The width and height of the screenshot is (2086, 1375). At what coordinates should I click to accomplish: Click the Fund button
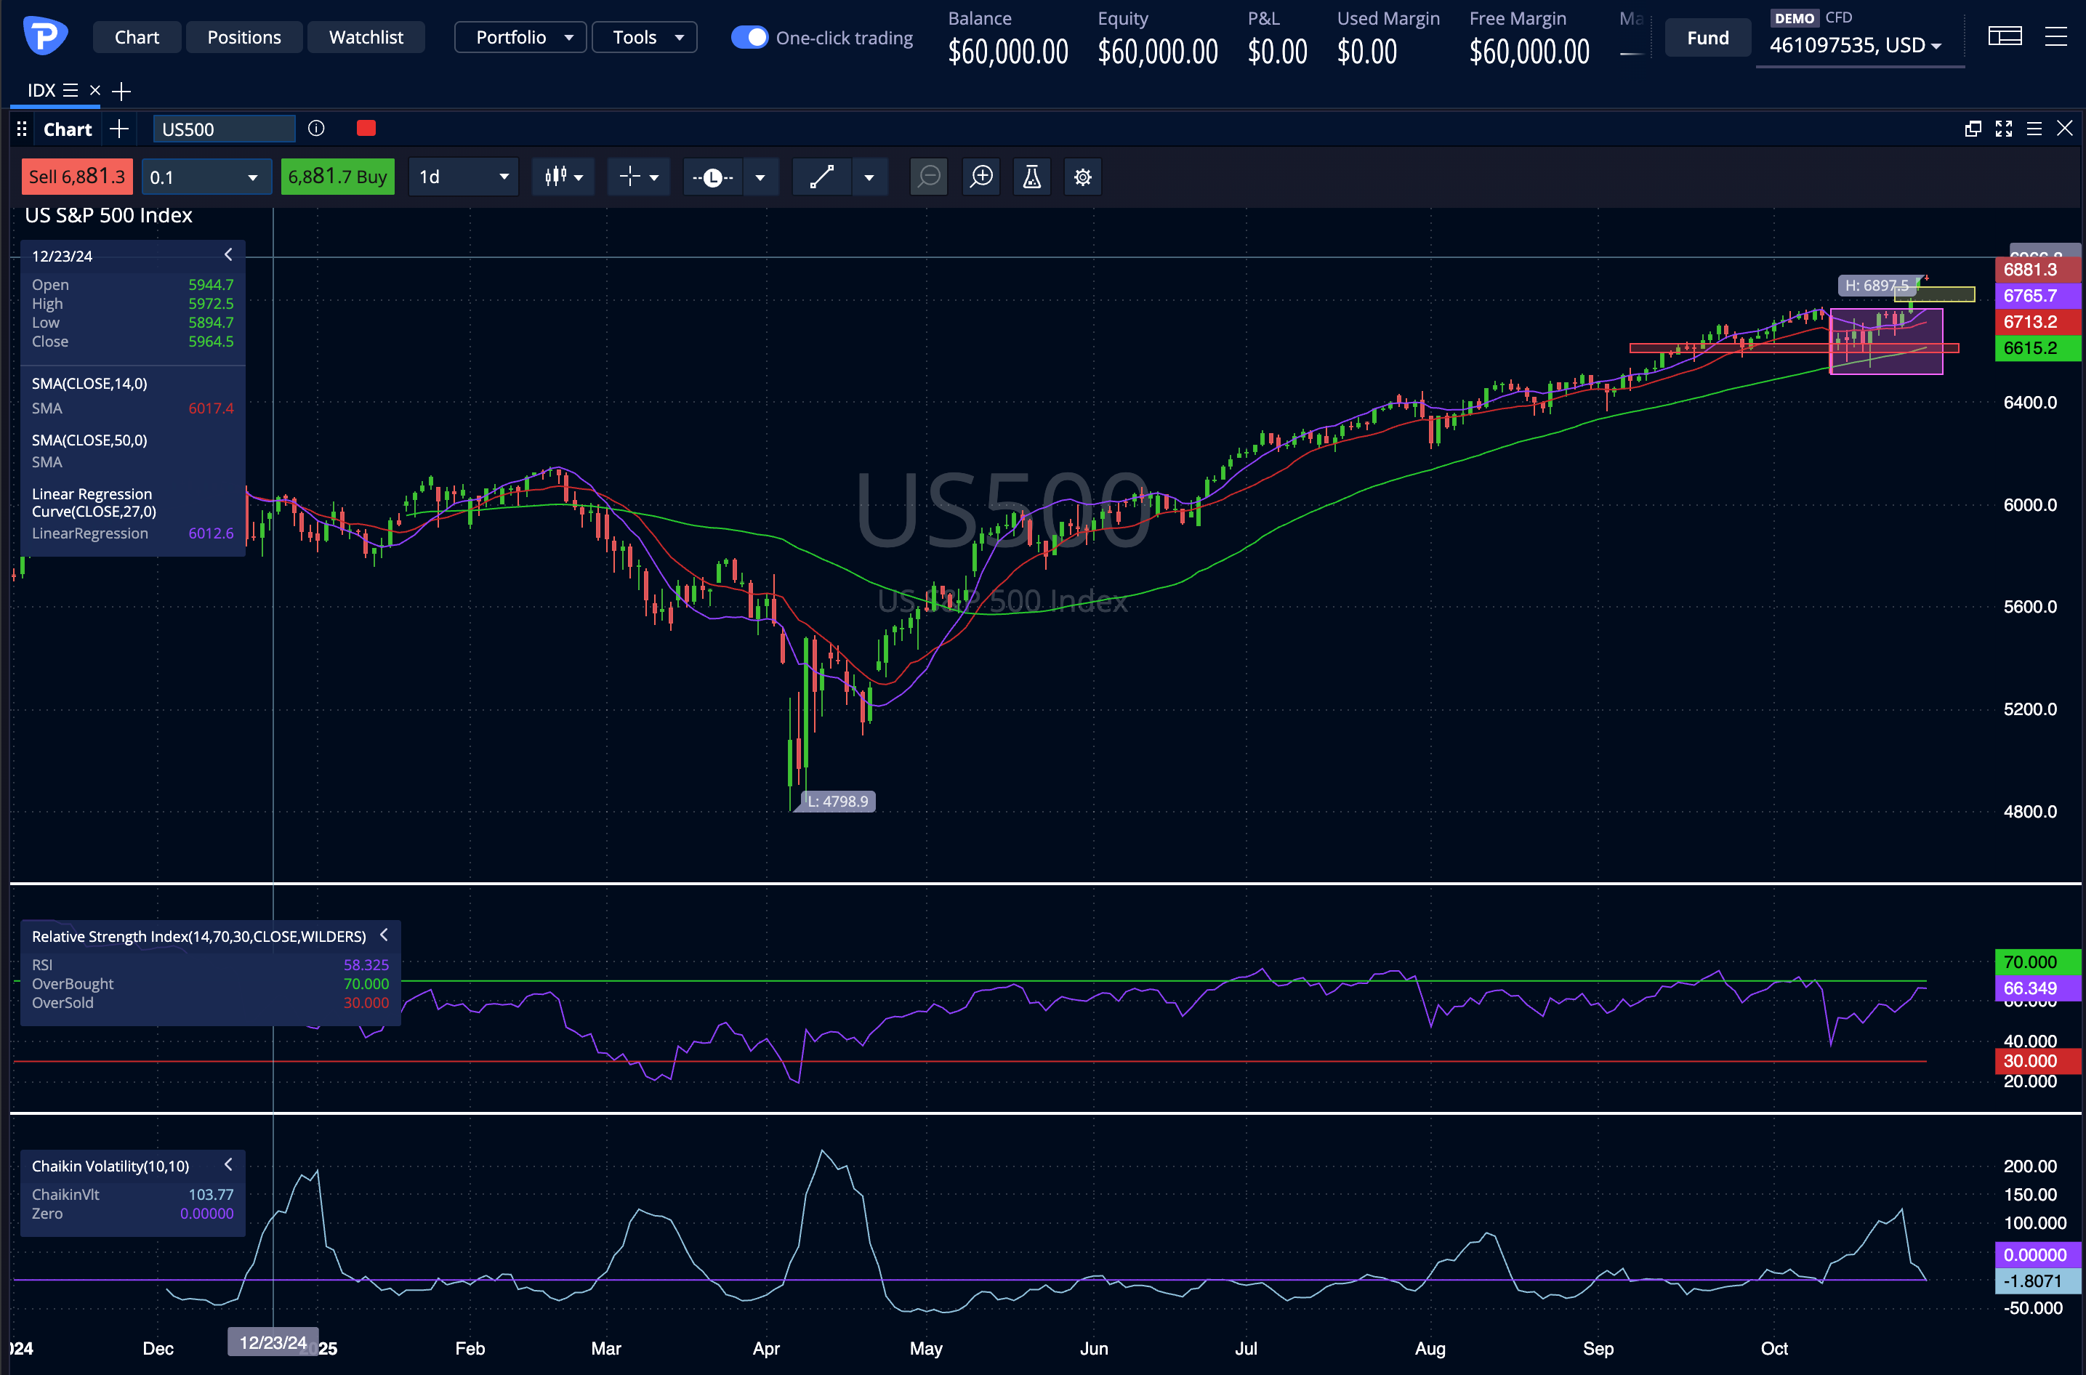1707,37
